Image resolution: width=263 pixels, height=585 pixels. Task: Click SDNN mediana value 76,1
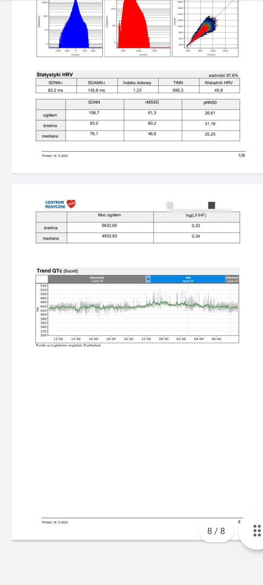tap(95, 134)
